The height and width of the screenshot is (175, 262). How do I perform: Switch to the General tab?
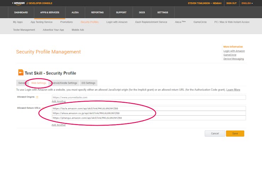[x=23, y=83]
